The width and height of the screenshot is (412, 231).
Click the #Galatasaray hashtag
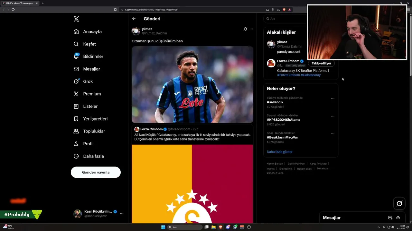[x=311, y=75]
